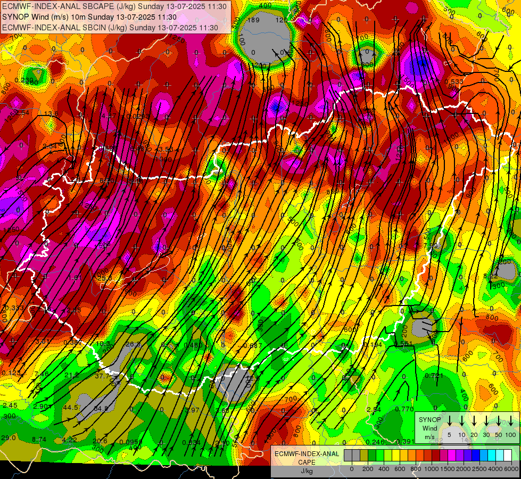Screen dimensions: 521x479
Task: Select the pure blue CAPE legend swatch
Action: [475, 455]
